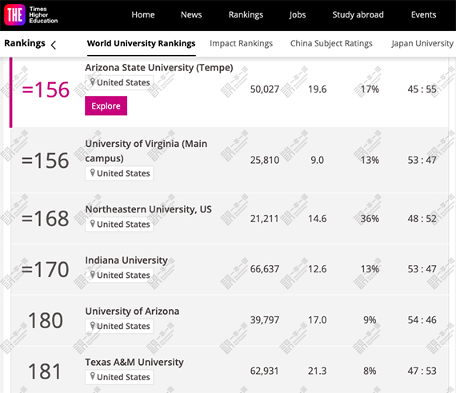456x393 pixels.
Task: Click United States tag under University of Virginia
Action: coord(119,173)
